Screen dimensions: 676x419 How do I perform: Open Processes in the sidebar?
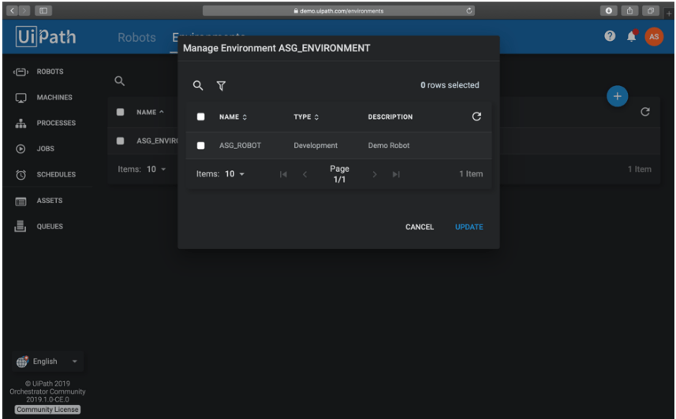point(55,123)
